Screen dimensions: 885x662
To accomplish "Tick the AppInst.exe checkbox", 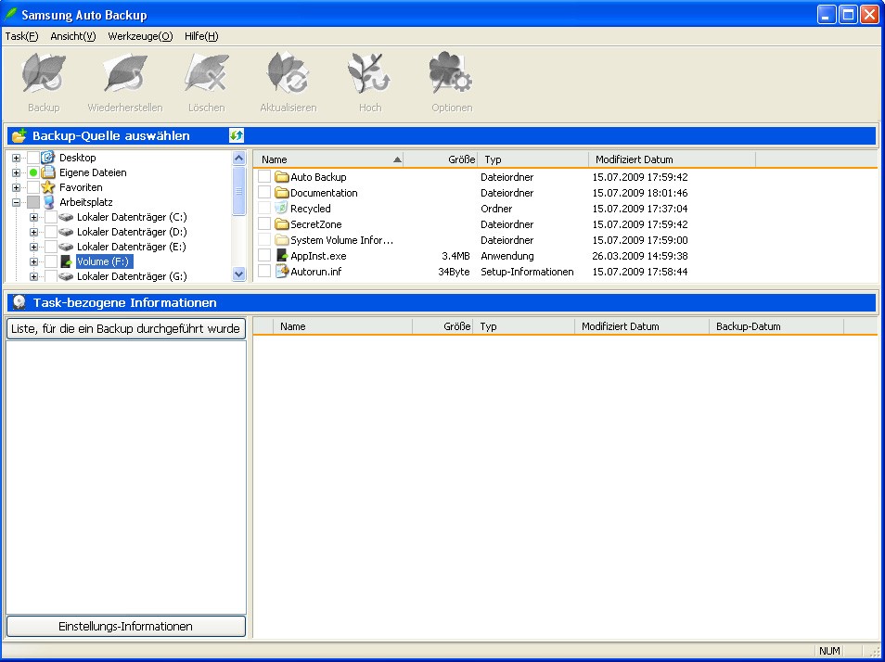I will click(x=264, y=256).
